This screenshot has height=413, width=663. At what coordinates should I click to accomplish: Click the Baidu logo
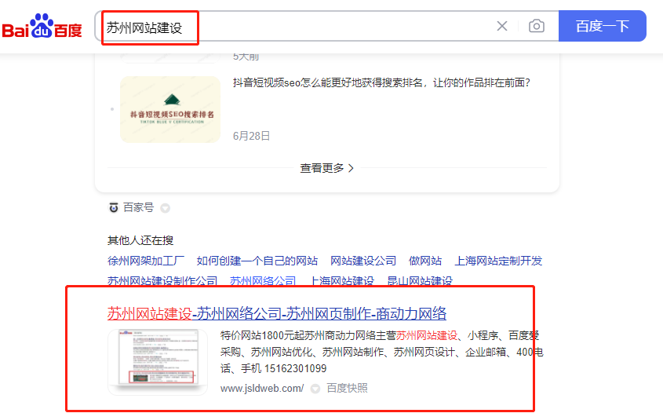[x=42, y=26]
